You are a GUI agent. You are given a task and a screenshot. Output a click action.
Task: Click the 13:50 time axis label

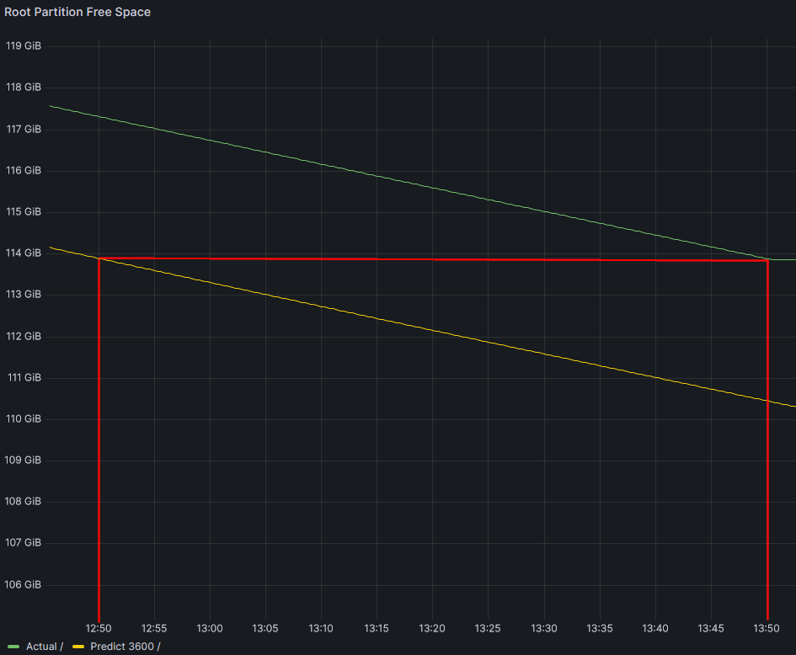pyautogui.click(x=767, y=628)
